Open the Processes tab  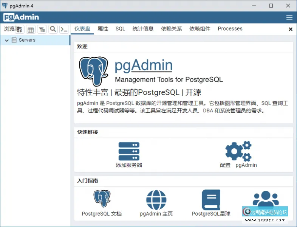[x=230, y=29]
